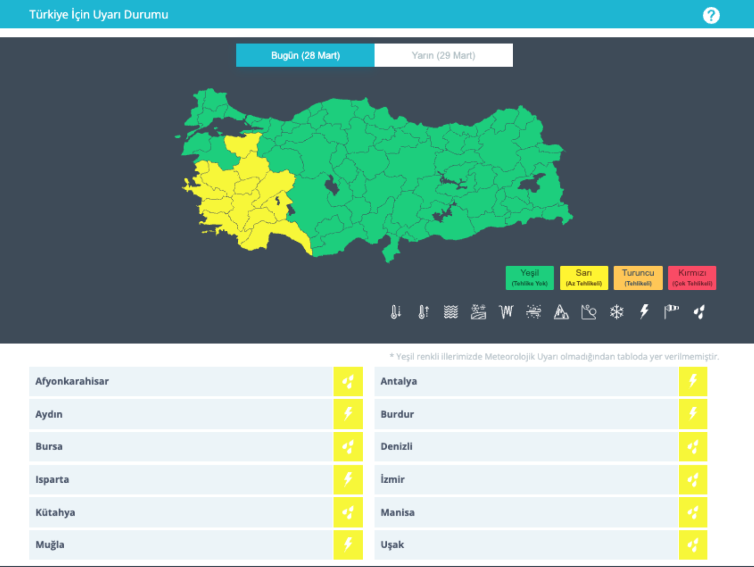Click the help question mark icon
Viewport: 754px width, 567px height.
tap(711, 16)
